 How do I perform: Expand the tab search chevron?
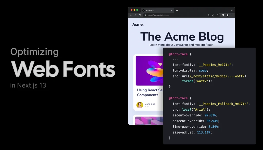[232, 10]
